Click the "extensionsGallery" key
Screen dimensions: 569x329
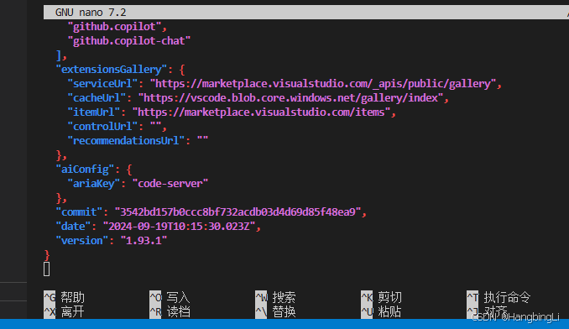click(x=112, y=70)
